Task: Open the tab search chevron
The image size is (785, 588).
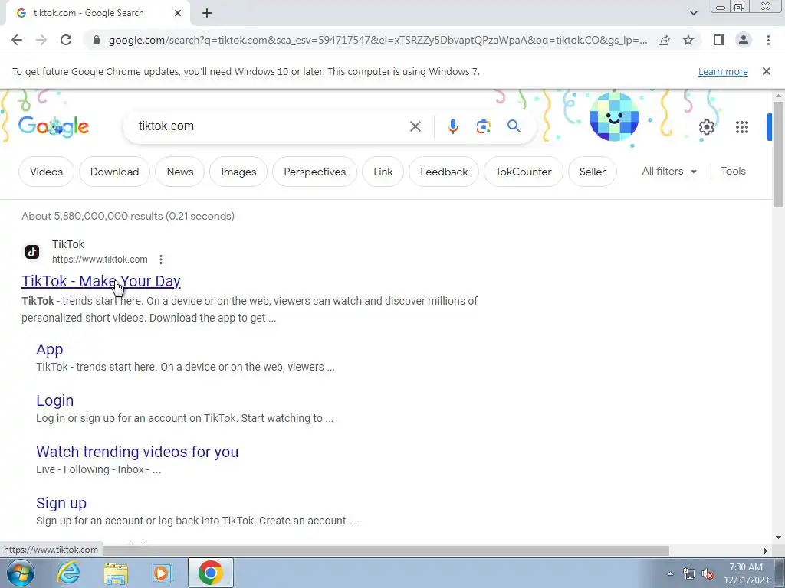Action: coord(693,13)
